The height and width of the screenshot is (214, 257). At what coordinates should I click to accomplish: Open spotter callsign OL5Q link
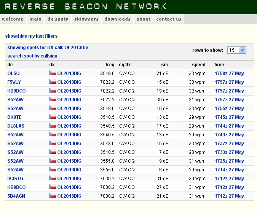coord(13,73)
